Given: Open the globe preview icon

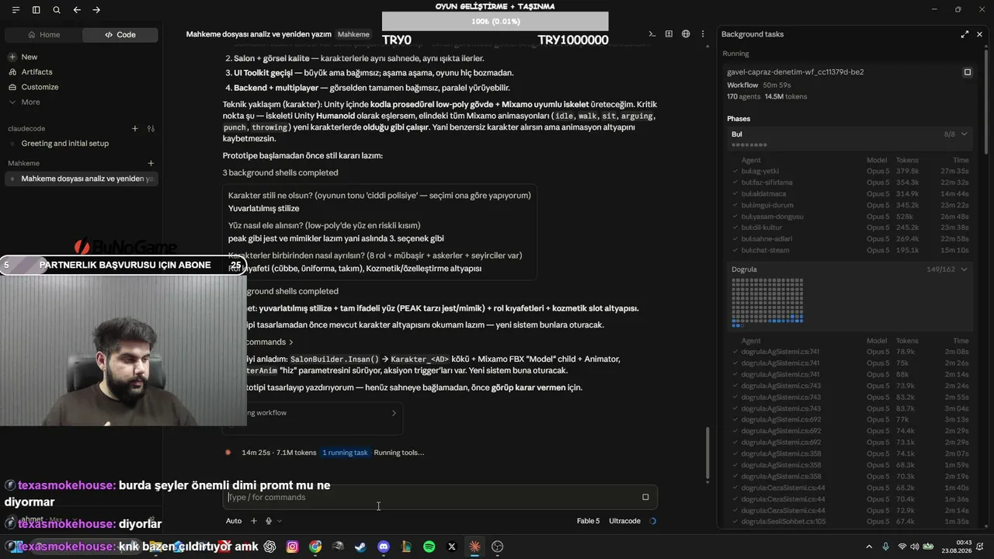Looking at the screenshot, I should click(686, 34).
